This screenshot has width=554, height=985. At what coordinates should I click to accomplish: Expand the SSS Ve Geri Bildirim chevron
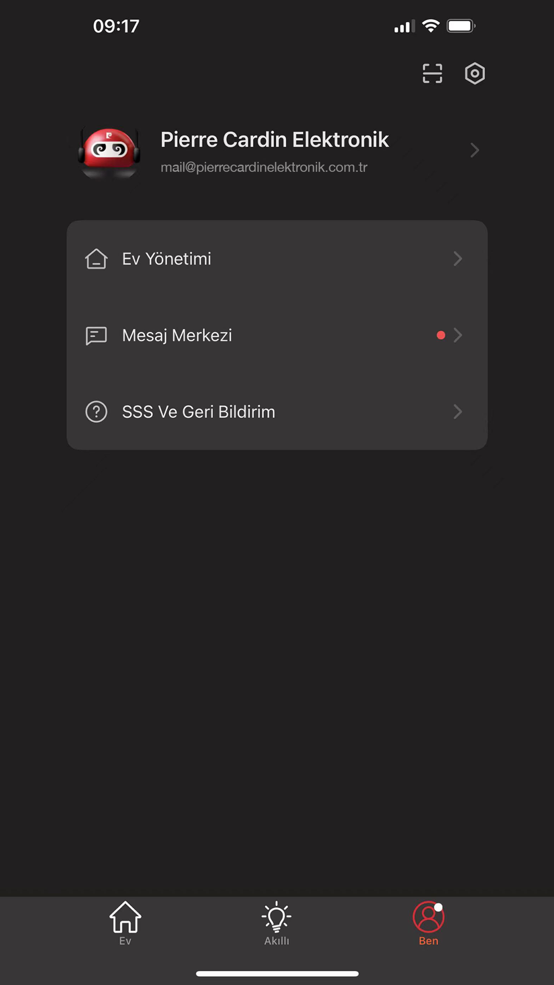(458, 412)
